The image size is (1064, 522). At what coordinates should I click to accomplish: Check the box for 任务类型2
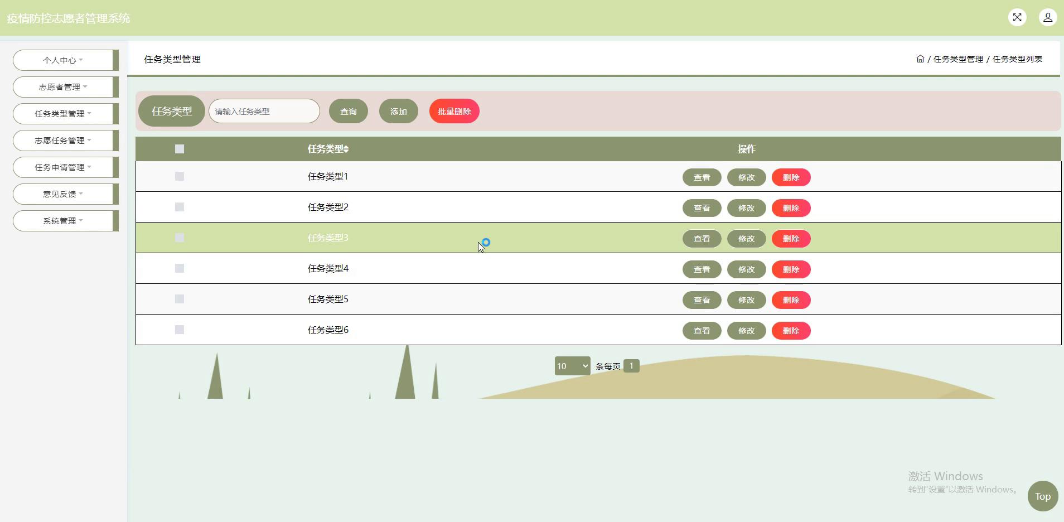(180, 207)
